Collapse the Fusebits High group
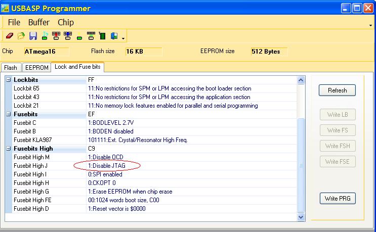376x232 pixels. pyautogui.click(x=9, y=149)
